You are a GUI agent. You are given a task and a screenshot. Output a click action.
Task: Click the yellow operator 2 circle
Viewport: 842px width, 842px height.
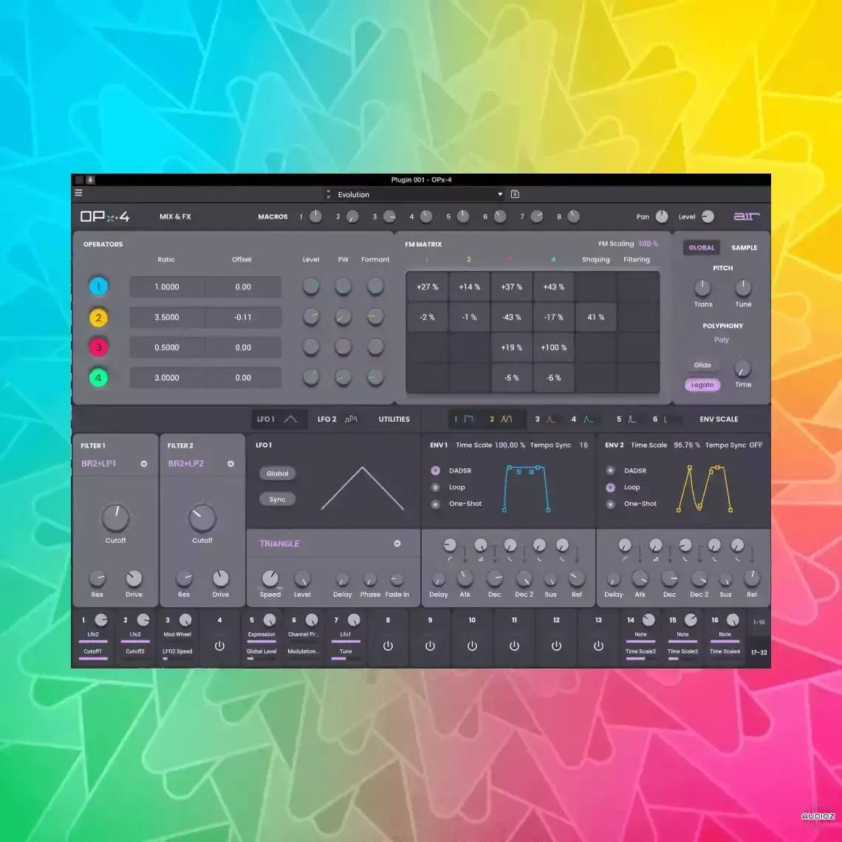pos(98,318)
